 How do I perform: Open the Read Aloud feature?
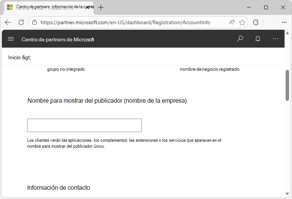pos(232,22)
